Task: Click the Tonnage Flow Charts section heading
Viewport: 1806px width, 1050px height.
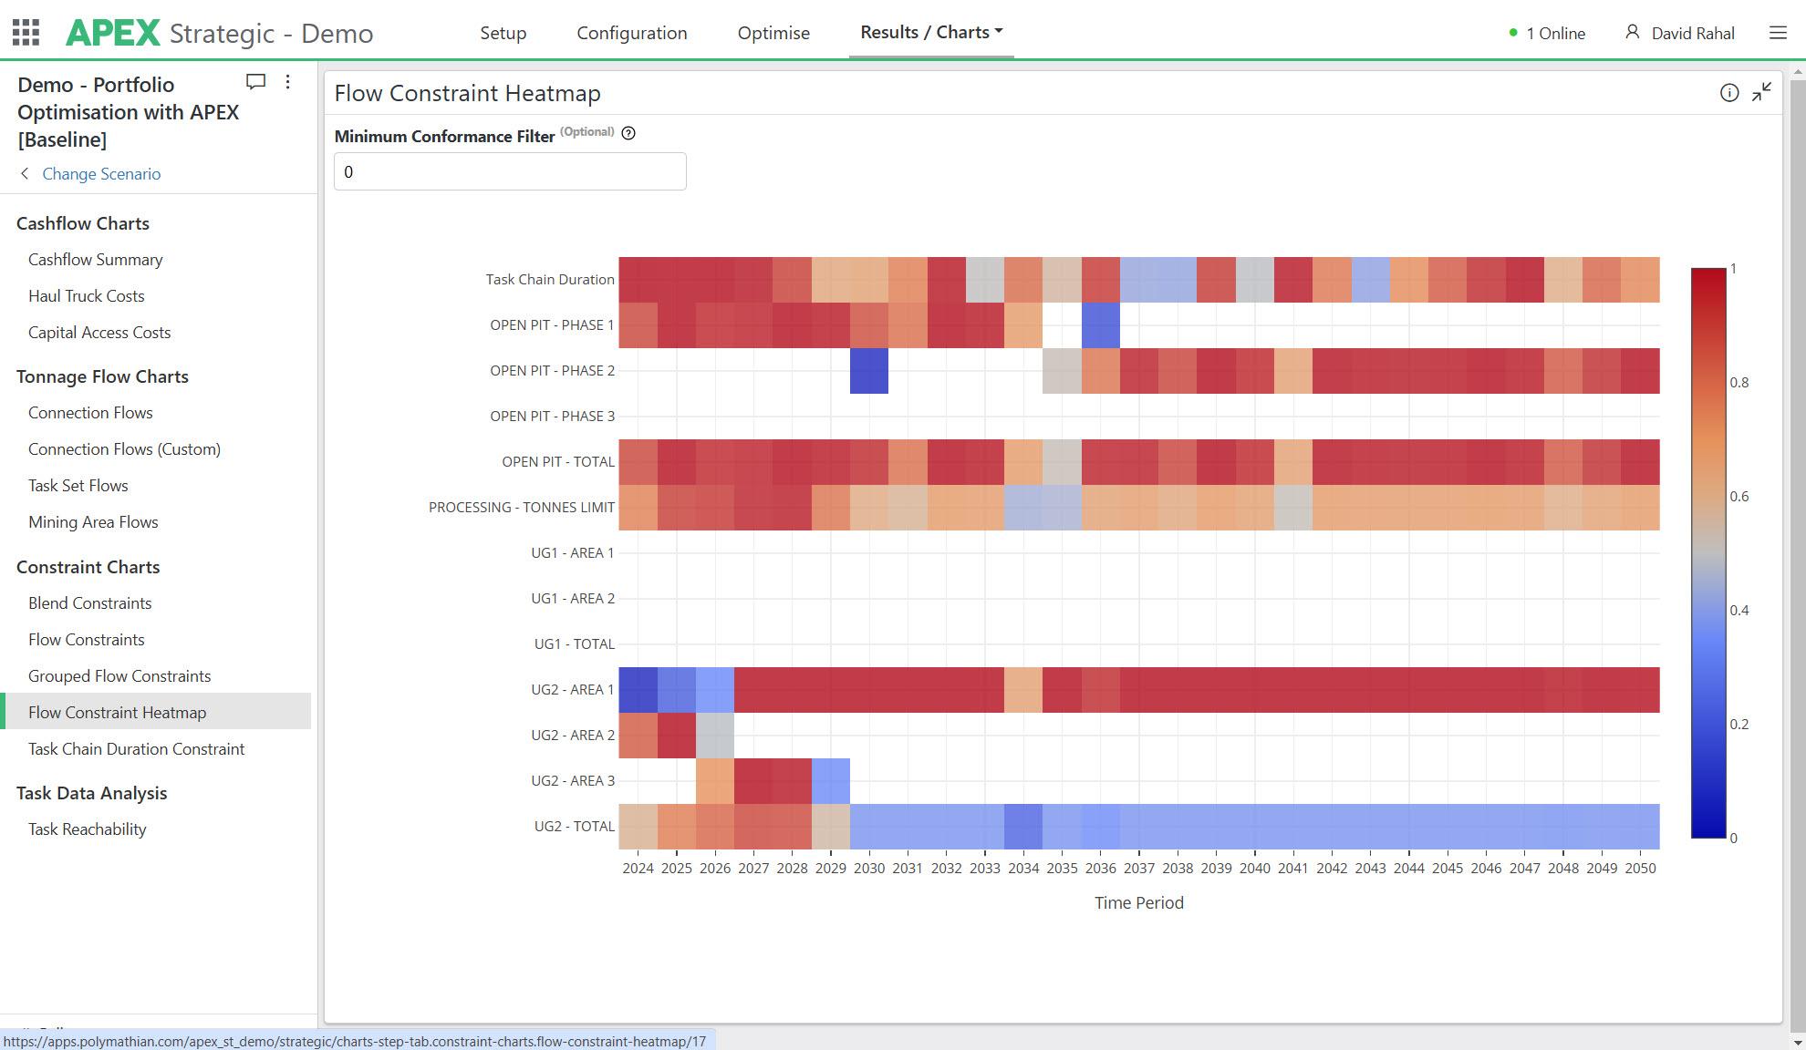Action: [103, 376]
